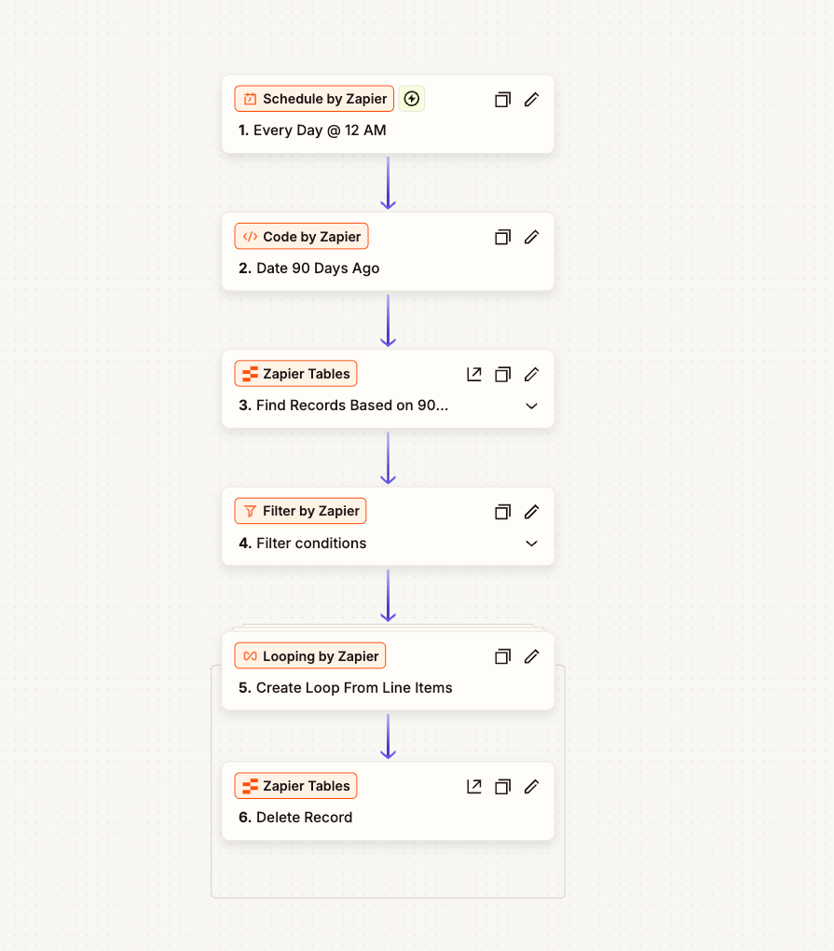
Task: Click duplicate icon on Schedule by Zapier step
Action: point(502,100)
